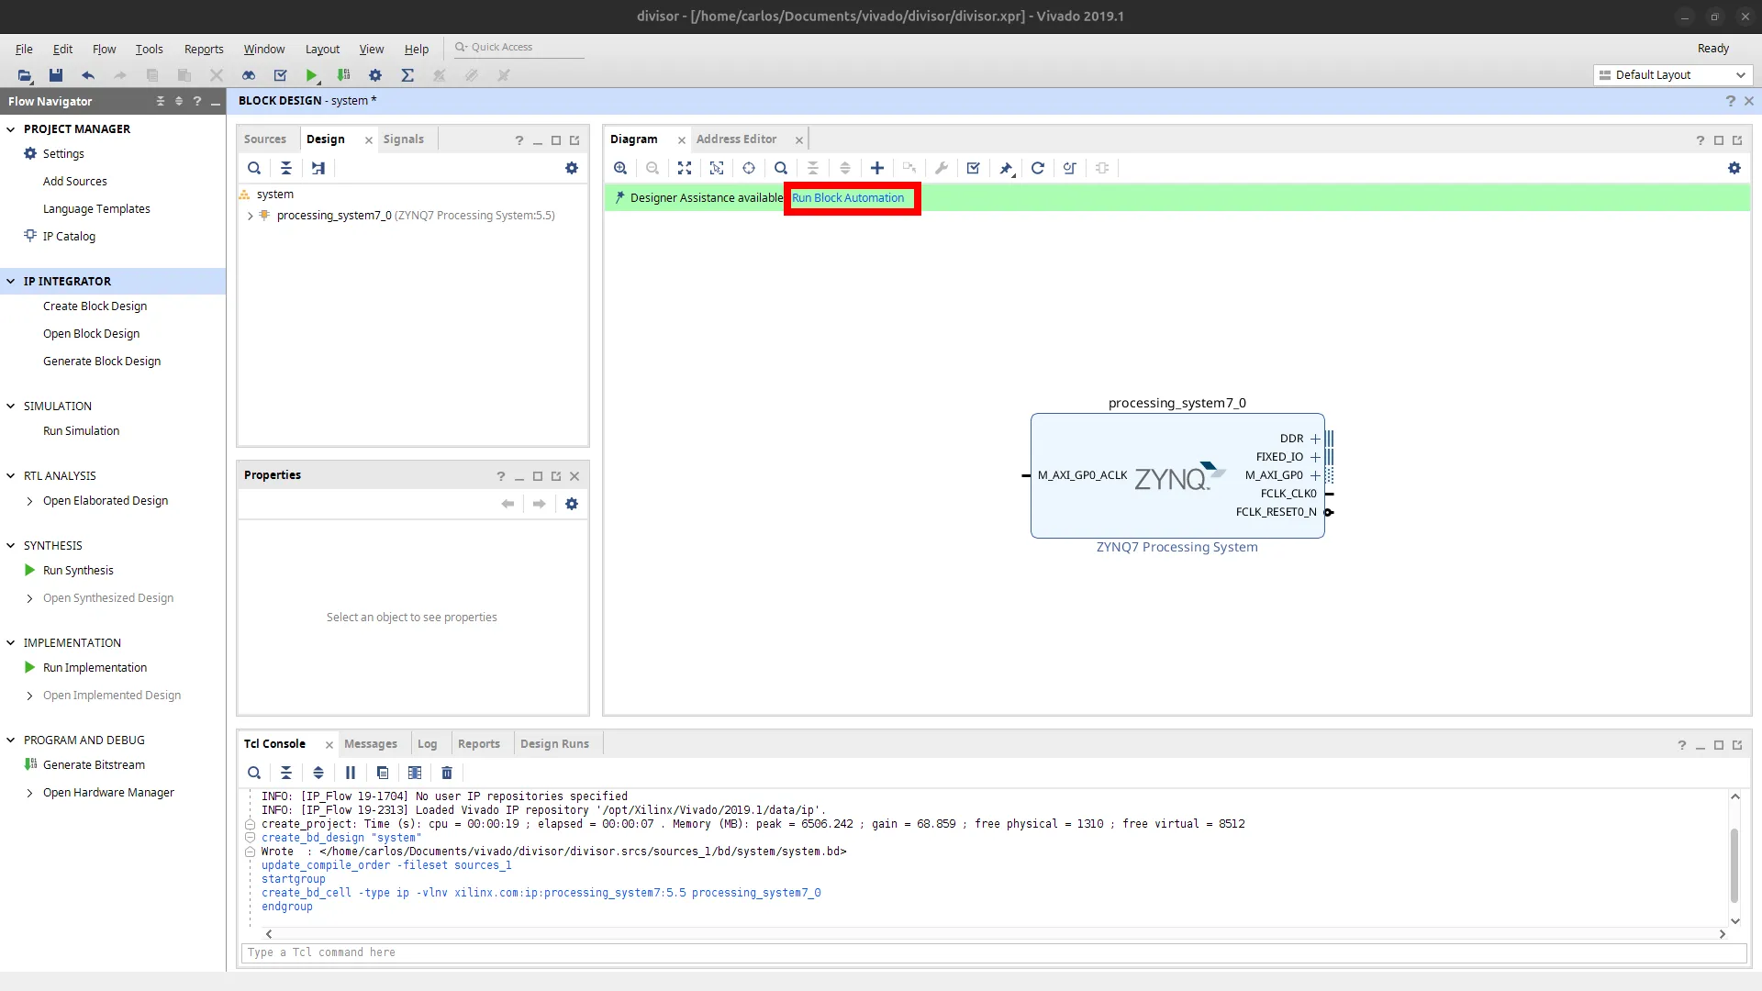Open the Reports menu
The height and width of the screenshot is (991, 1762).
tap(204, 49)
